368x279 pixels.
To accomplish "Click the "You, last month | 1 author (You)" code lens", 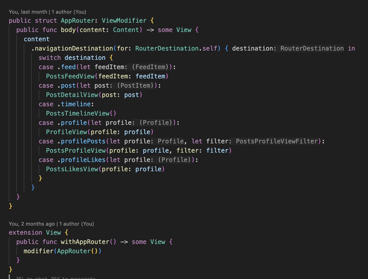I will tap(48, 12).
